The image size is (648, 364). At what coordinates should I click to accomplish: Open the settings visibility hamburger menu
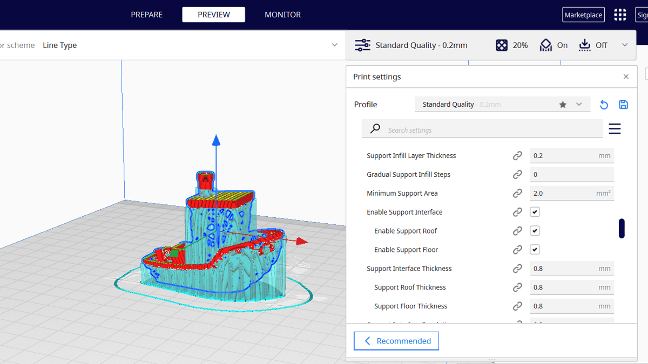click(615, 129)
